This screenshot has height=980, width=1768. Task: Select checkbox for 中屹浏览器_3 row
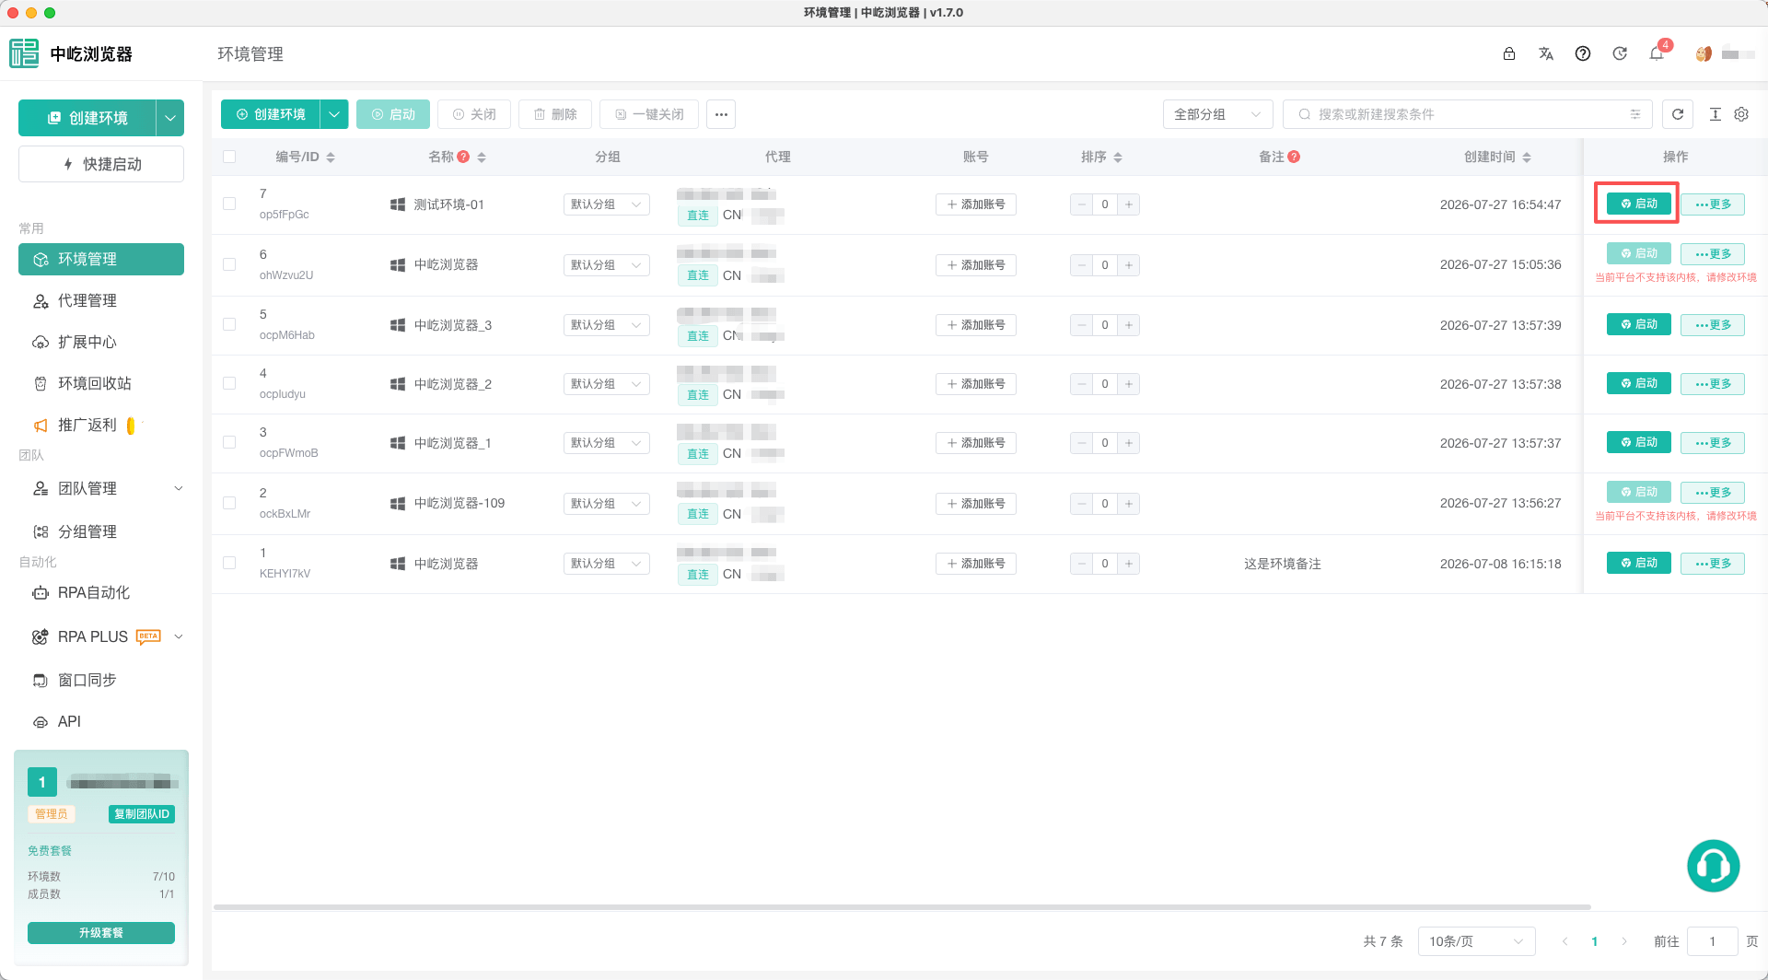[229, 324]
